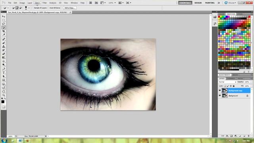Select the Brush tool

point(4,43)
